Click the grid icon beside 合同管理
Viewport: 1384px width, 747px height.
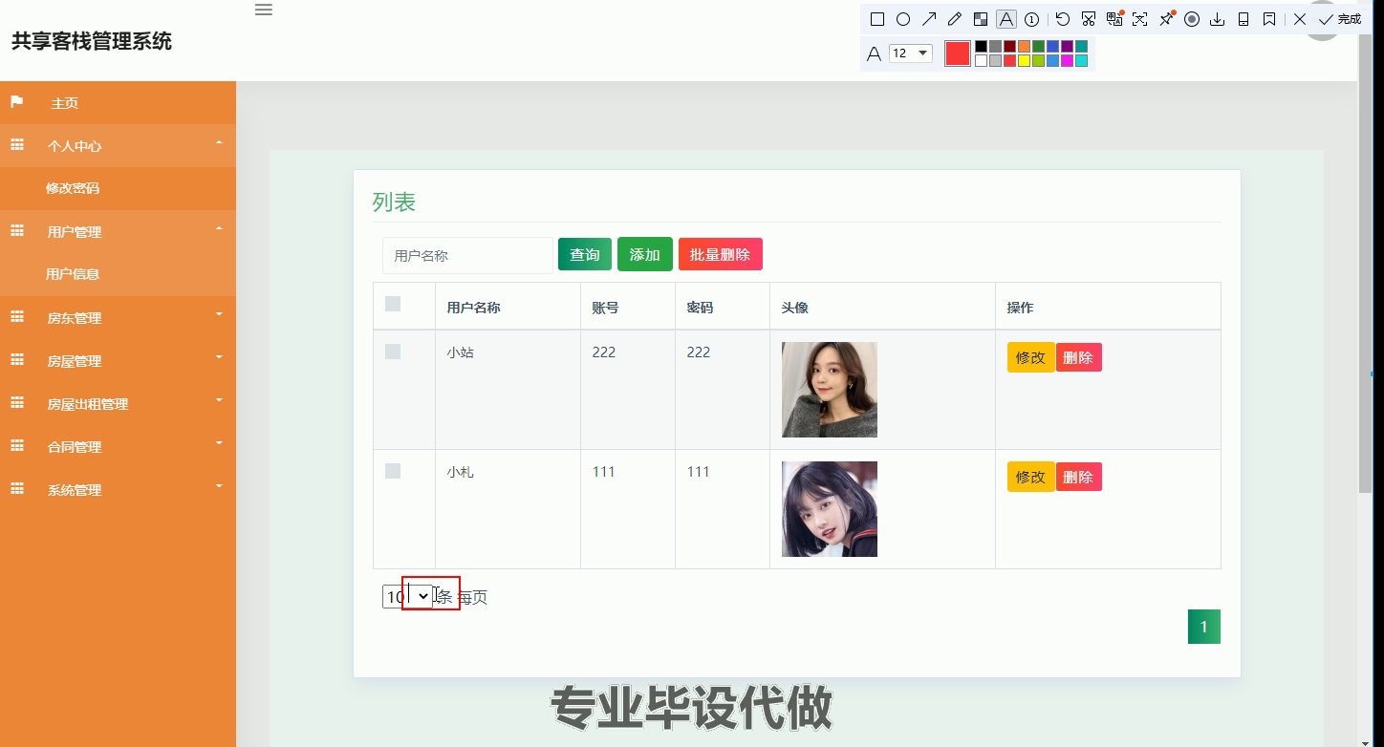click(16, 445)
